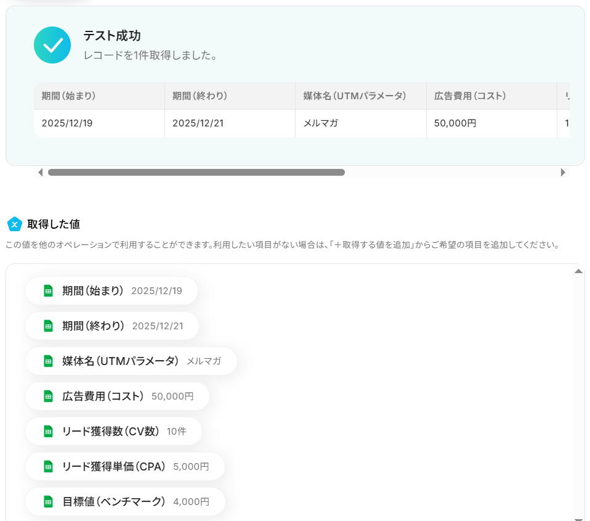
Task: Click the 媒体名(UTMパラメータ) table column header
Action: point(361,96)
